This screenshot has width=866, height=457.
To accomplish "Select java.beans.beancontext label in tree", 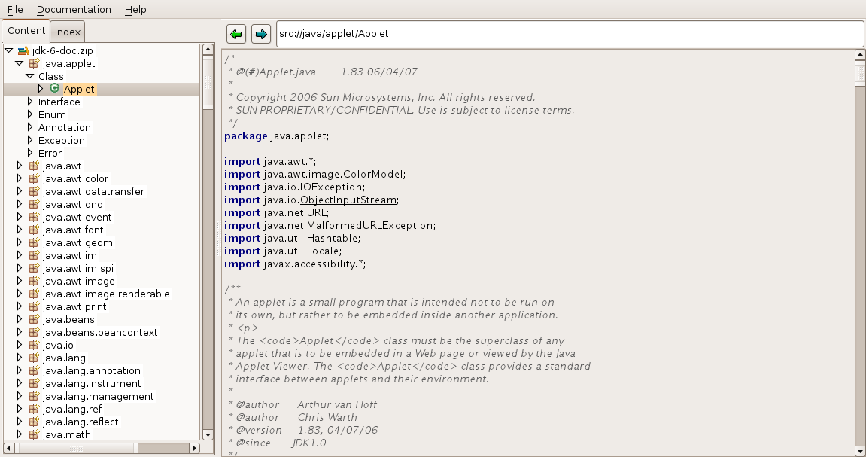I will click(100, 332).
